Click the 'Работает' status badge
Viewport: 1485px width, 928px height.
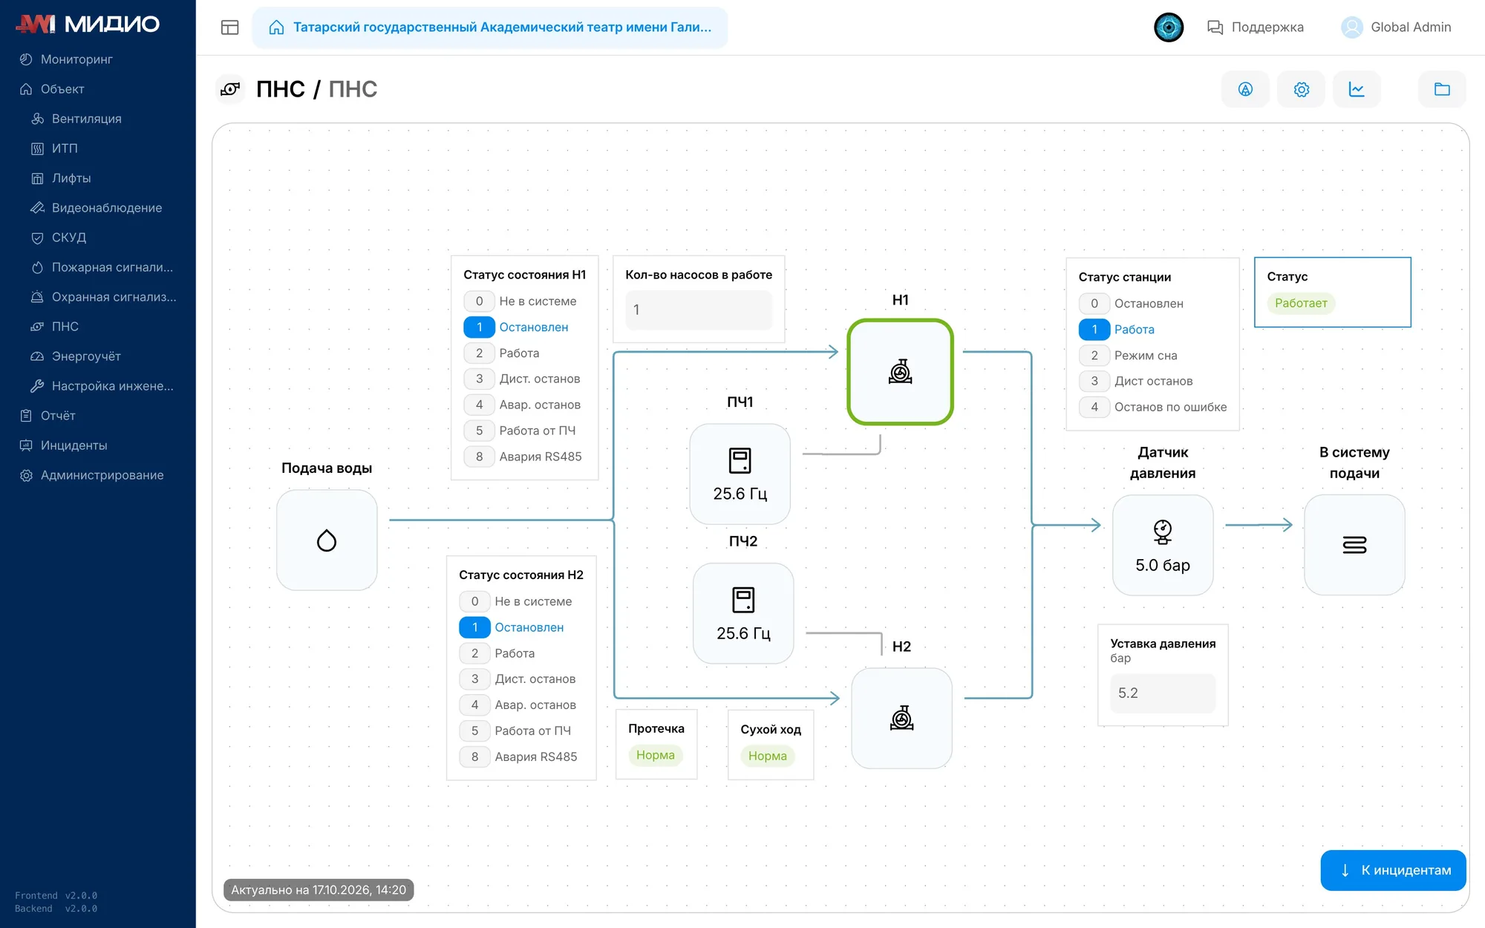[1301, 303]
